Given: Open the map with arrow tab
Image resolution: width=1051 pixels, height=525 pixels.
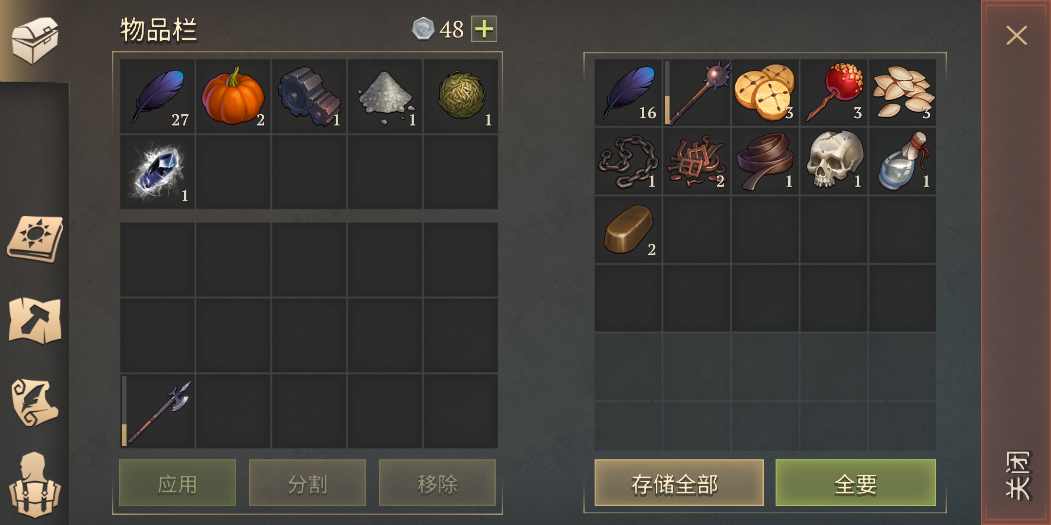Looking at the screenshot, I should [35, 320].
